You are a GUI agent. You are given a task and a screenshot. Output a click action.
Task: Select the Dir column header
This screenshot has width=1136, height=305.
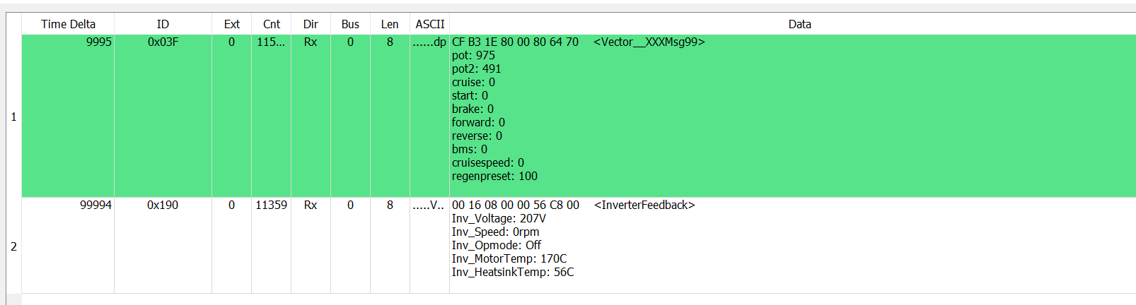(311, 24)
